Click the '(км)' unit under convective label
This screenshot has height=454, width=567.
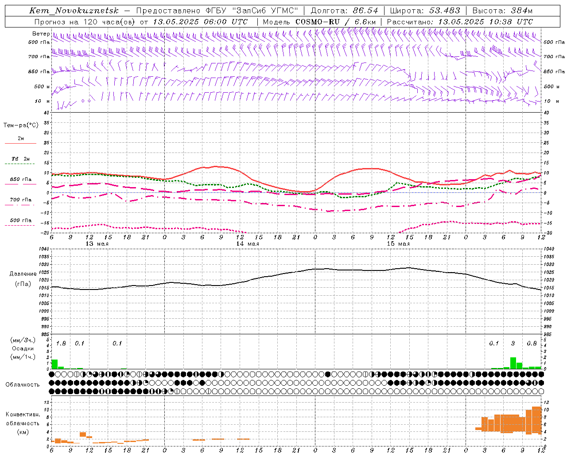coord(23,432)
